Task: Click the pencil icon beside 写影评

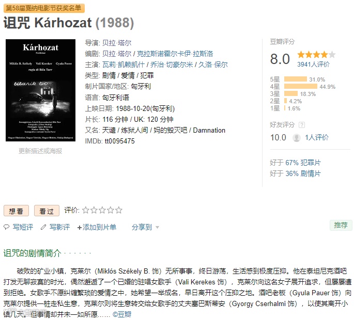Action: point(43,227)
